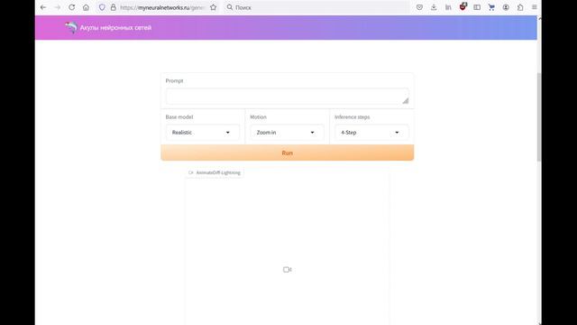
Task: Click the Prompt label text
Action: coord(174,80)
